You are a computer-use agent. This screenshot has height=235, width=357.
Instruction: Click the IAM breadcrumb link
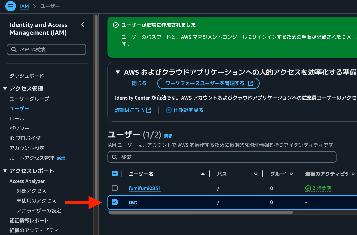pyautogui.click(x=24, y=6)
